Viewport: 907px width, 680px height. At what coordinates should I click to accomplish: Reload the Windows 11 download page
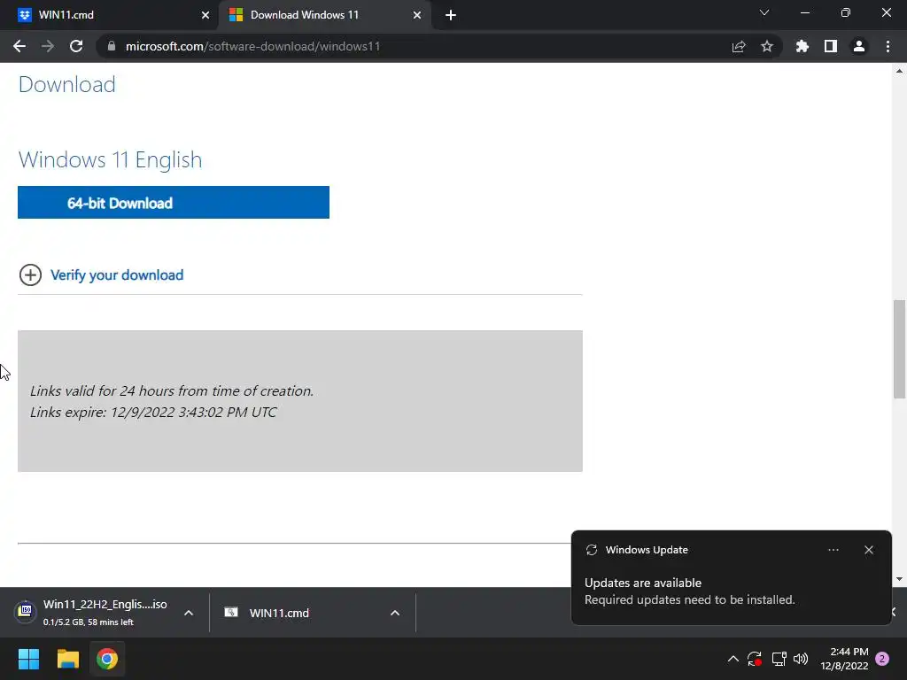click(76, 46)
